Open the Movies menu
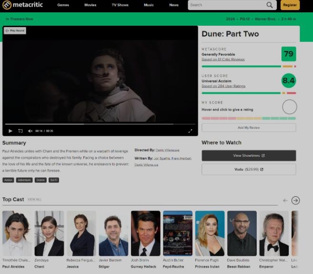 coord(90,5)
